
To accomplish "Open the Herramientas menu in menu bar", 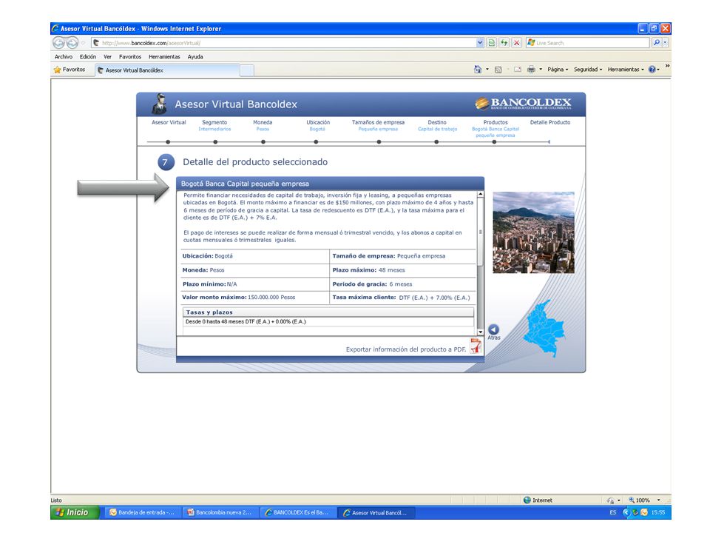I will pyautogui.click(x=164, y=57).
